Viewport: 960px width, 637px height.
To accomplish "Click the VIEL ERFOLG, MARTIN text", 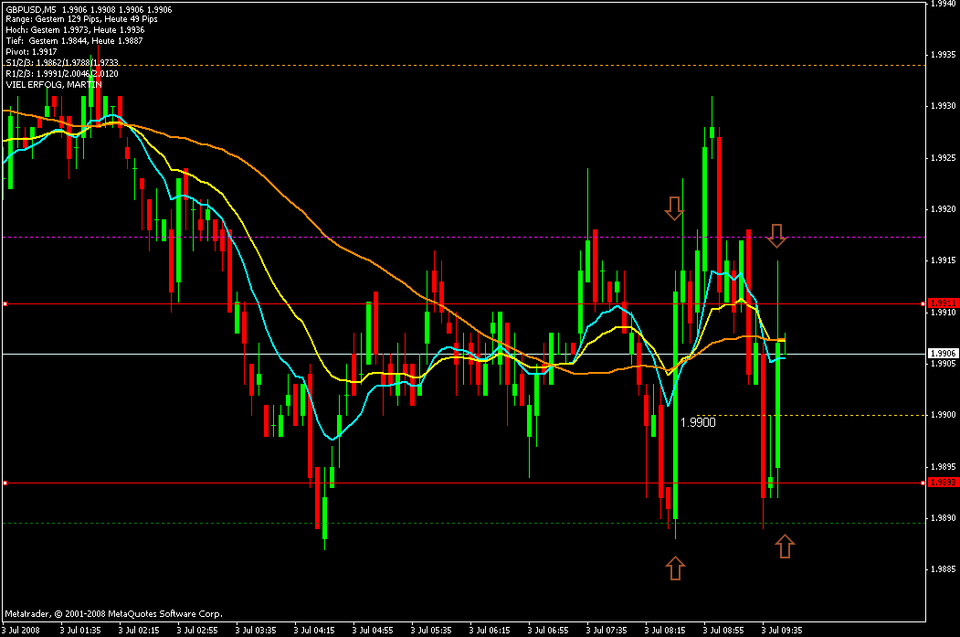I will (54, 84).
